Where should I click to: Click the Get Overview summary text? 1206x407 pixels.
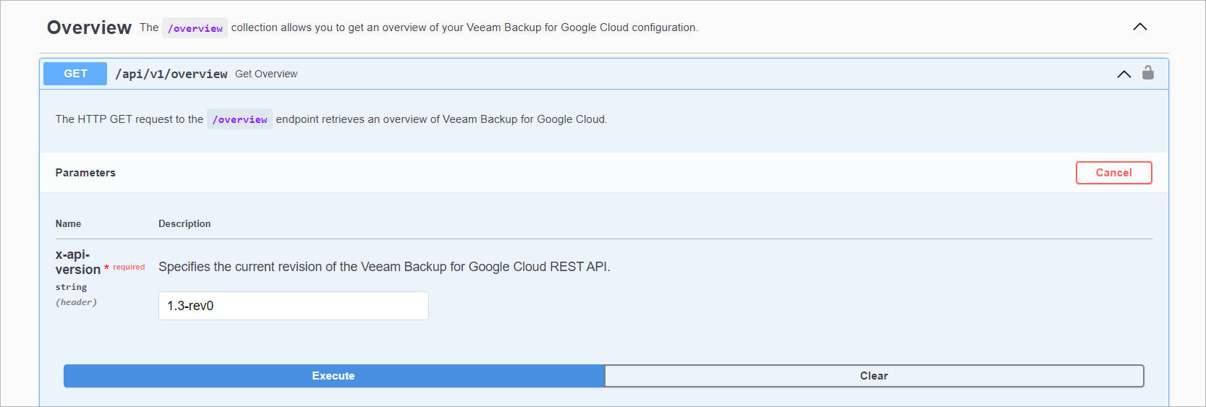click(x=266, y=74)
